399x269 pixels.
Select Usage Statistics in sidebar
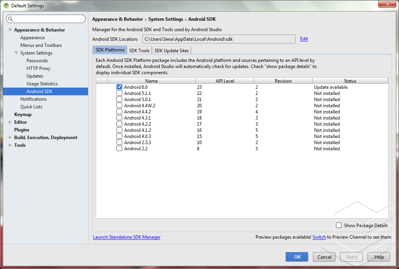click(42, 84)
